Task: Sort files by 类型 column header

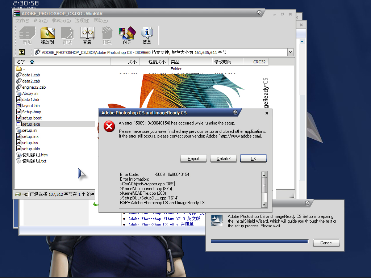Action: click(x=190, y=62)
